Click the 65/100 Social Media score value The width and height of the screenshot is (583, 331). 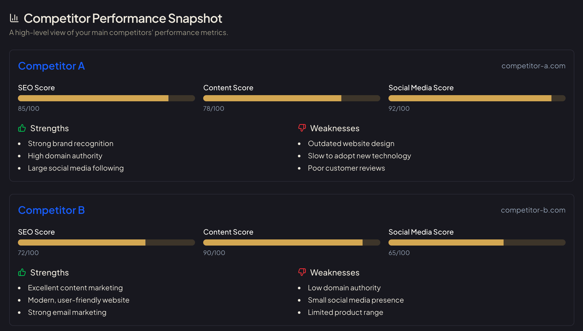point(399,253)
